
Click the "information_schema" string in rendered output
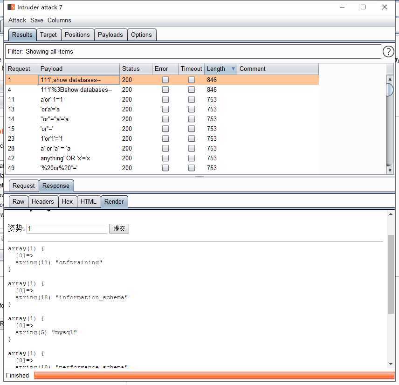(x=92, y=298)
